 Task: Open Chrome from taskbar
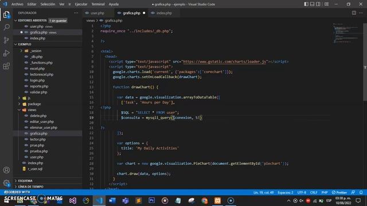click(x=204, y=200)
